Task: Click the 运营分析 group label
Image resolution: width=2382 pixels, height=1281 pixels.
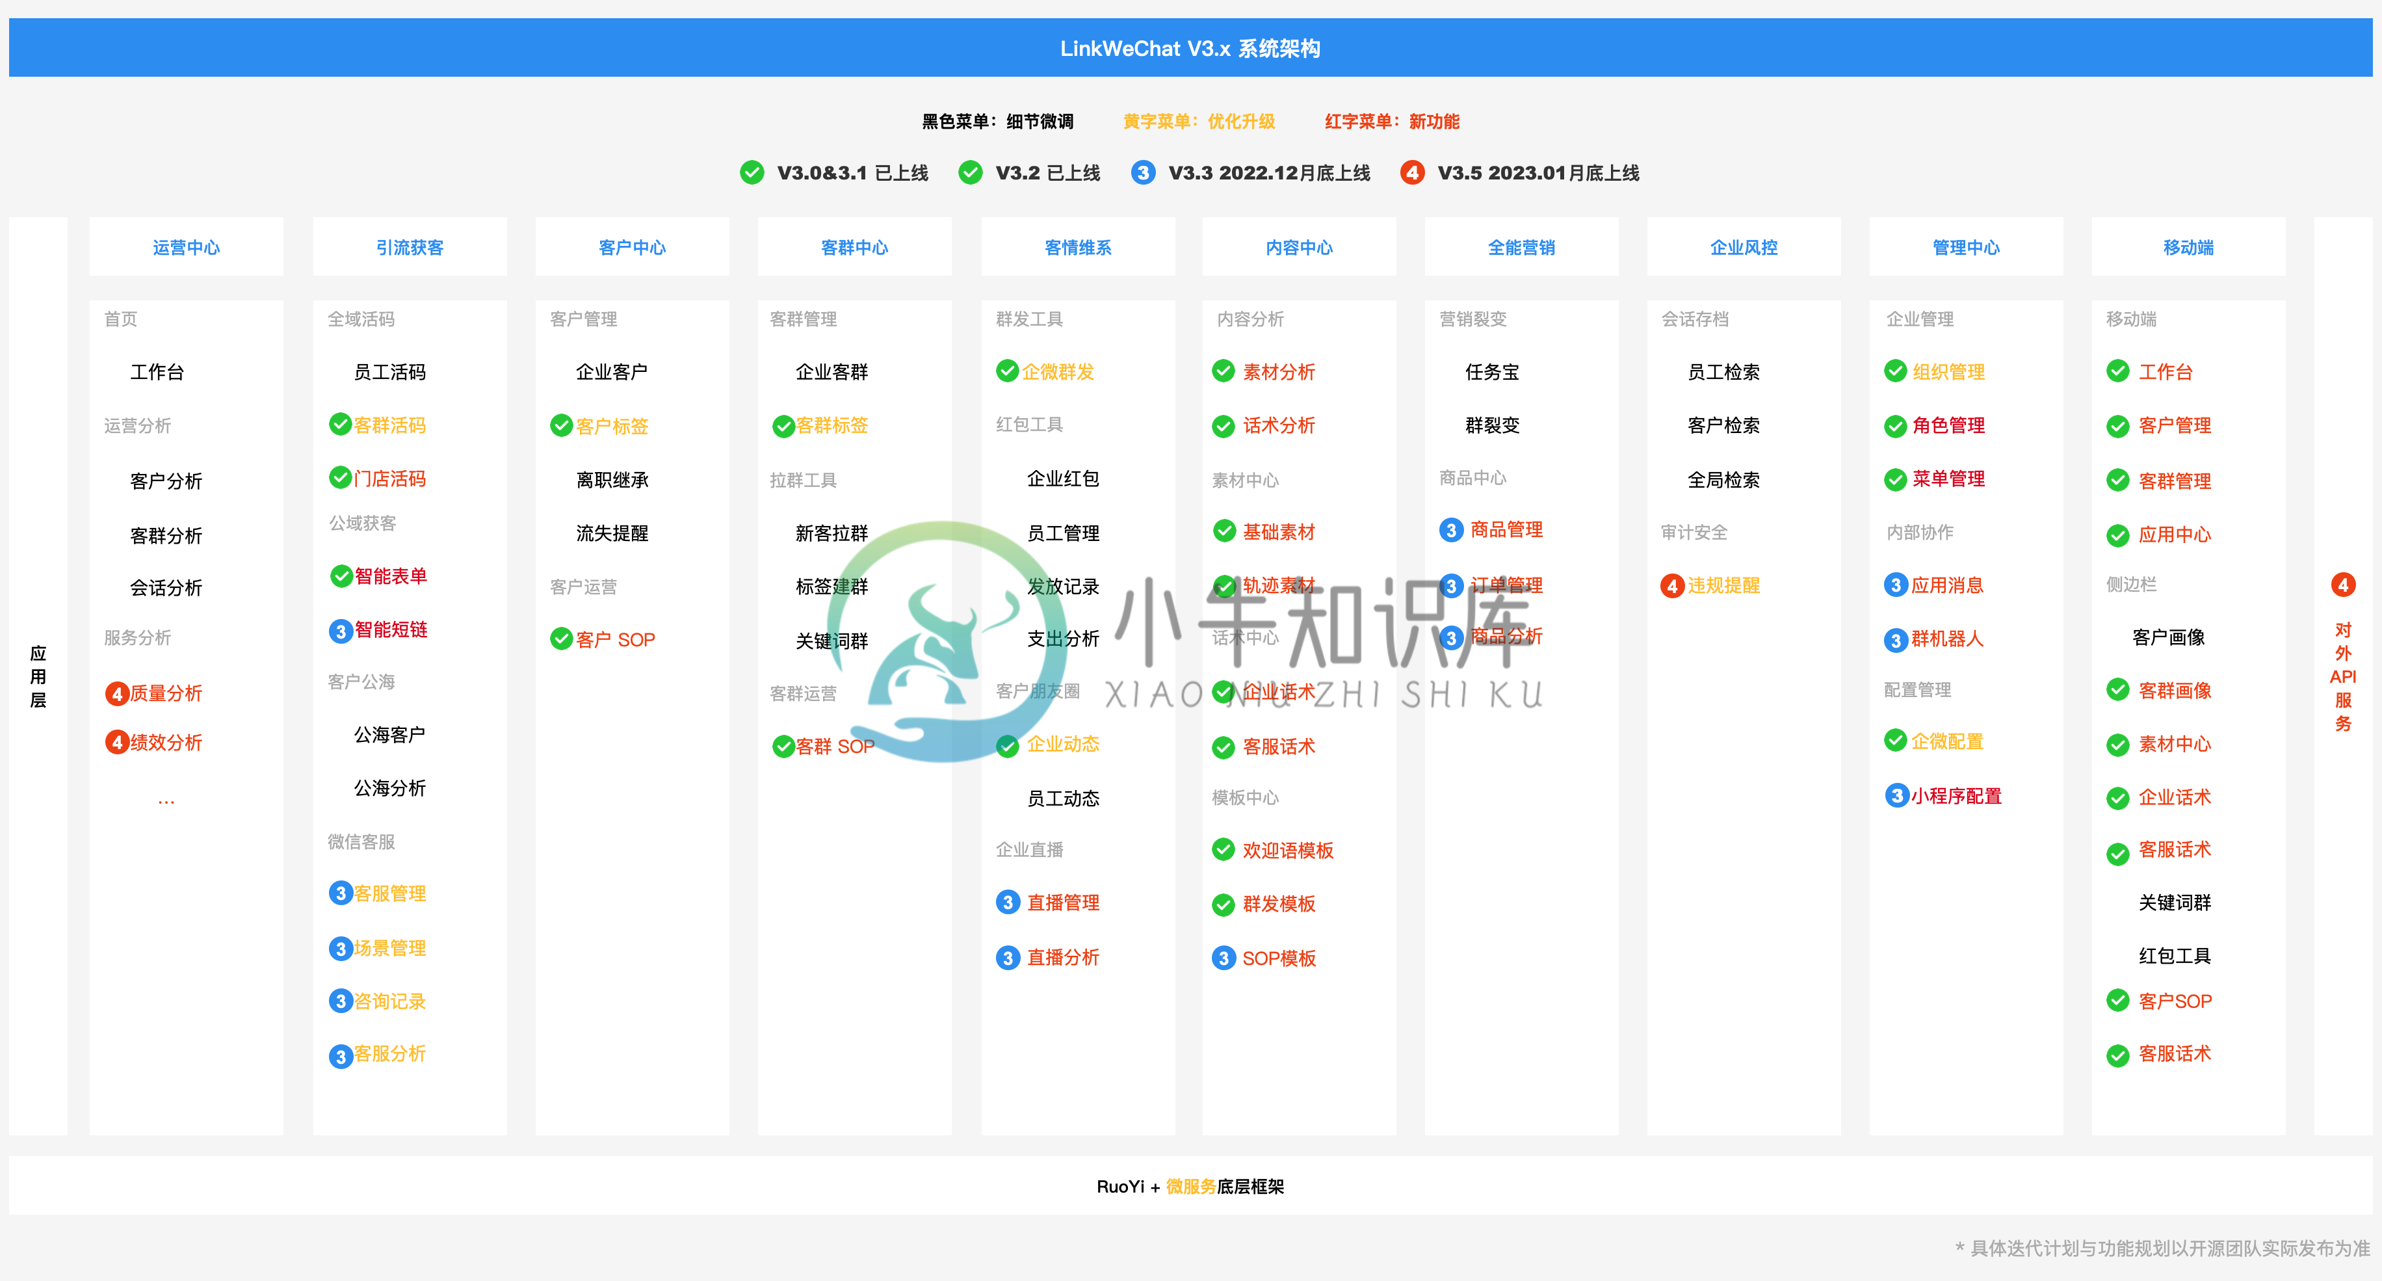Action: pyautogui.click(x=137, y=425)
